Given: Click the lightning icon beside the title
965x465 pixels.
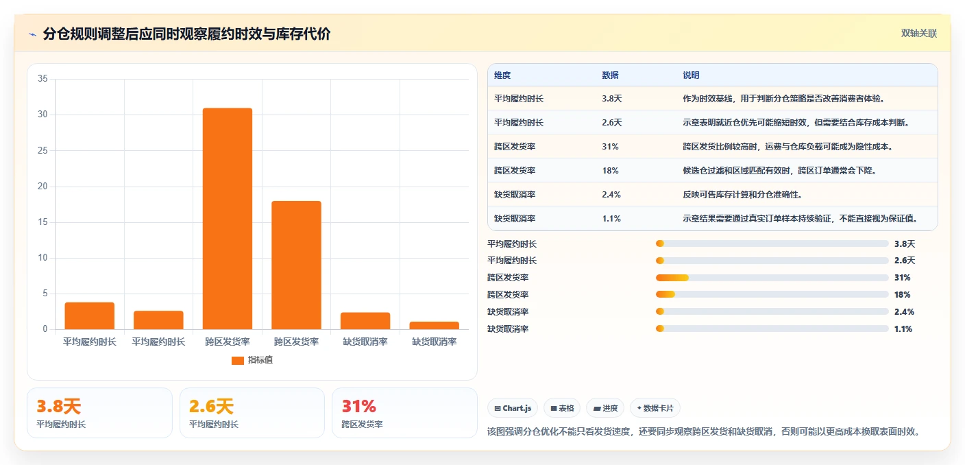Looking at the screenshot, I should pyautogui.click(x=32, y=34).
